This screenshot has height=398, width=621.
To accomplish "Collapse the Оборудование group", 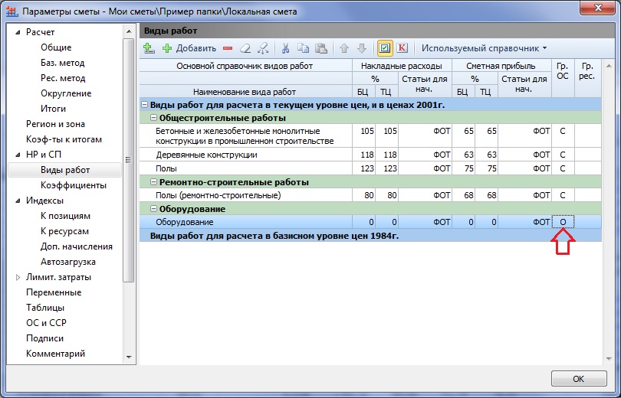I will 153,209.
